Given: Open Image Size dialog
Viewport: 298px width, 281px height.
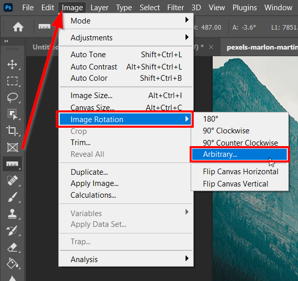Looking at the screenshot, I should coord(126,96).
